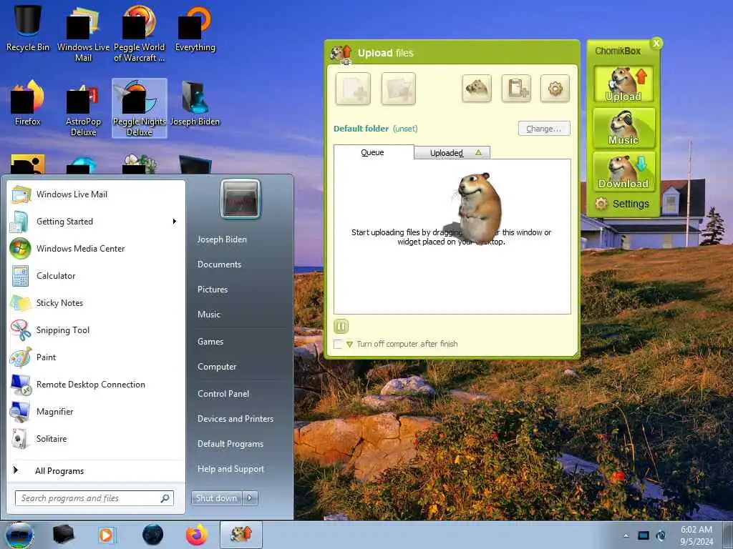
Task: Open Remote Desktop Connection
Action: (97, 384)
